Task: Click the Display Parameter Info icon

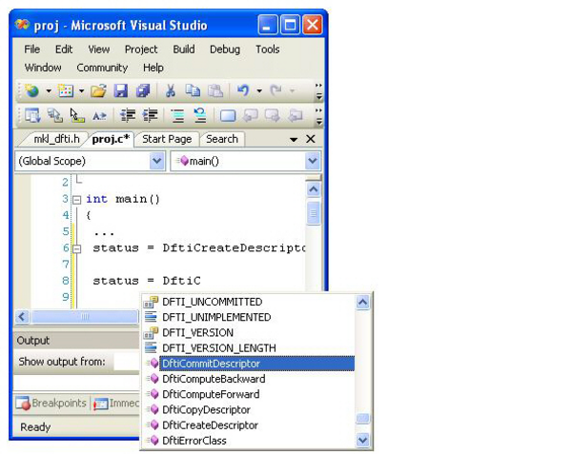Action: click(x=55, y=115)
